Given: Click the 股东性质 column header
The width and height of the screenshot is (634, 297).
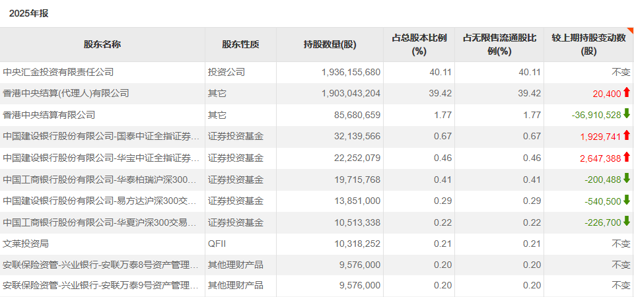Looking at the screenshot, I should point(240,45).
